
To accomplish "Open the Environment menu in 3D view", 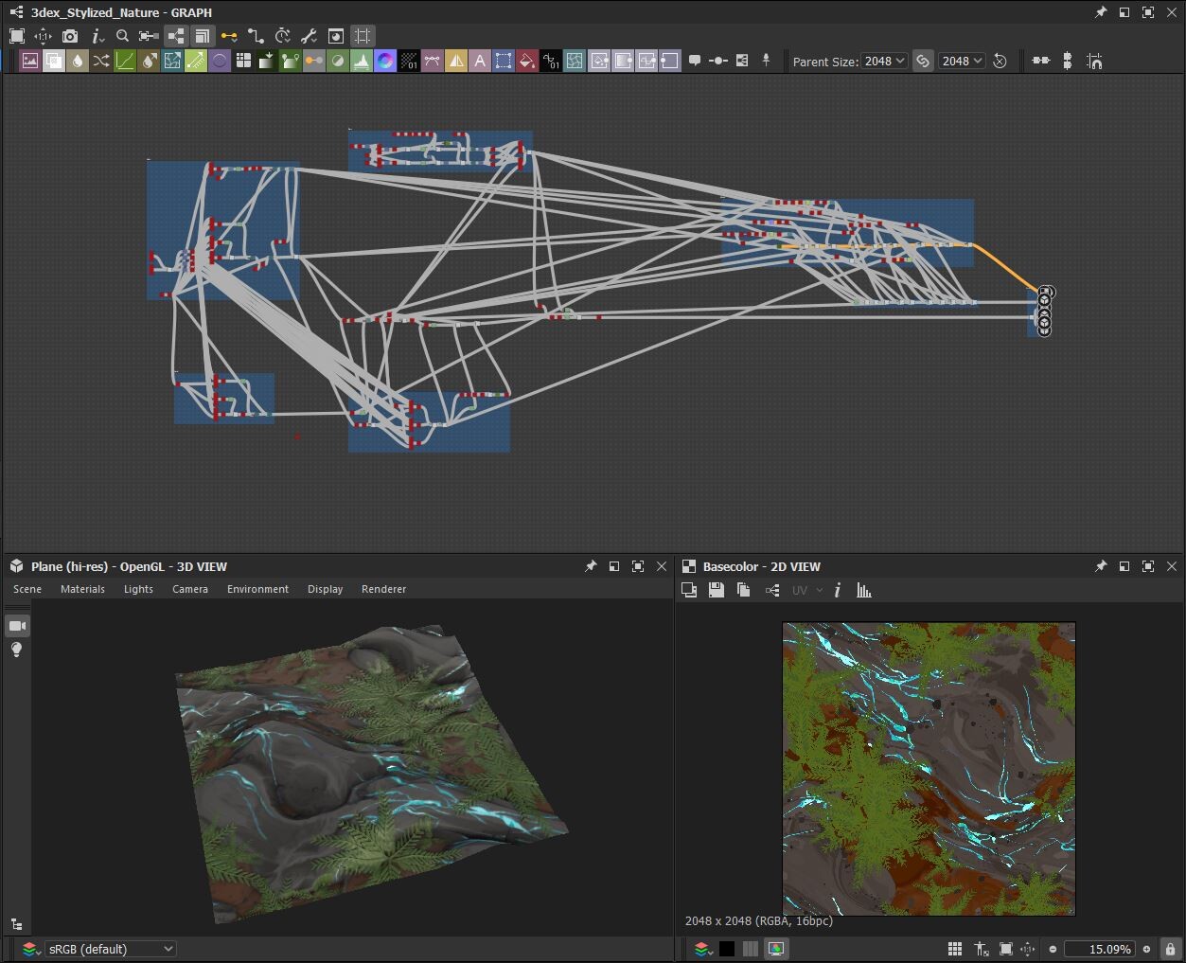I will 257,589.
